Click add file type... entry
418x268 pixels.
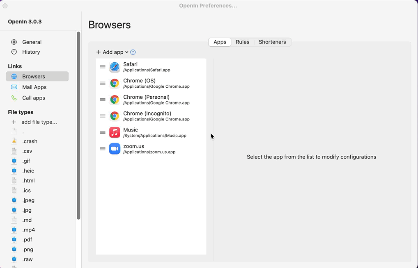point(39,122)
